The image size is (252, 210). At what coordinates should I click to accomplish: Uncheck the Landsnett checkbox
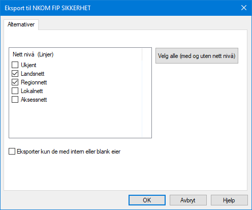(x=15, y=74)
